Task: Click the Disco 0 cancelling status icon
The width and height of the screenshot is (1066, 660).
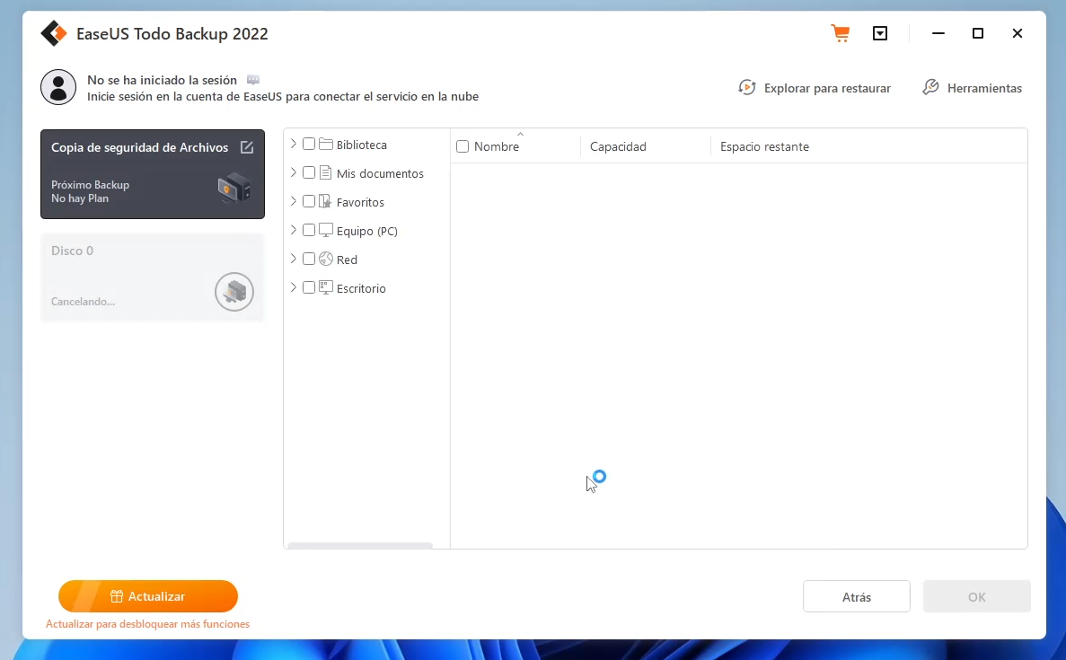Action: coord(234,292)
